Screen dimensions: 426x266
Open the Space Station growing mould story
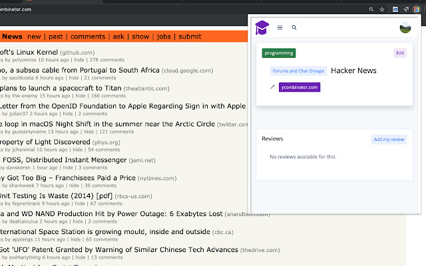tap(105, 231)
